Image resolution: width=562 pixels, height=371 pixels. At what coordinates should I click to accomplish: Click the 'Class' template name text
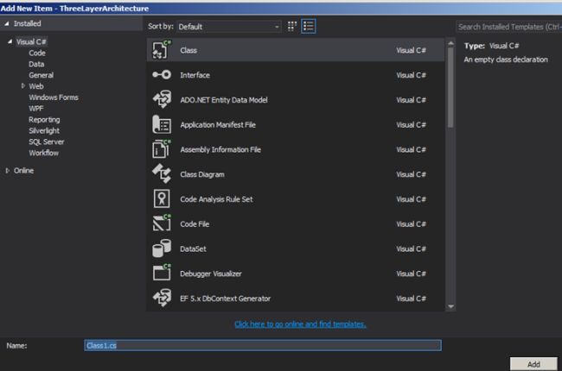click(x=188, y=50)
